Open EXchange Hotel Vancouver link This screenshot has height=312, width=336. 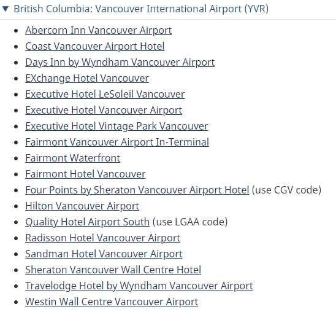(x=87, y=78)
